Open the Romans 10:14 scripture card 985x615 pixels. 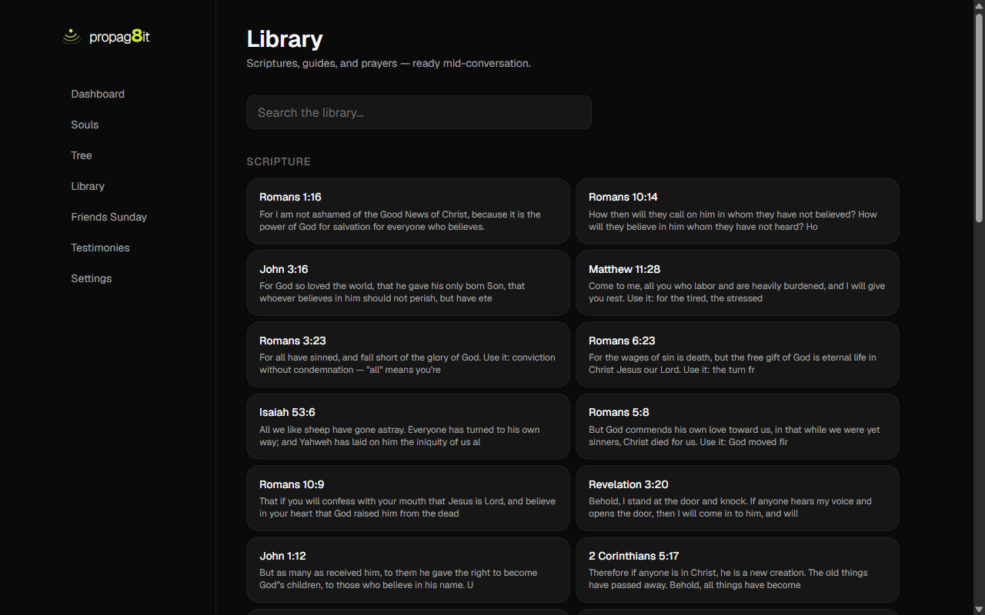pos(737,211)
